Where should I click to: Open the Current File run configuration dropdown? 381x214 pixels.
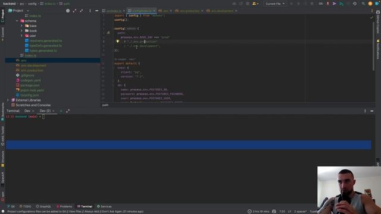click(275, 4)
